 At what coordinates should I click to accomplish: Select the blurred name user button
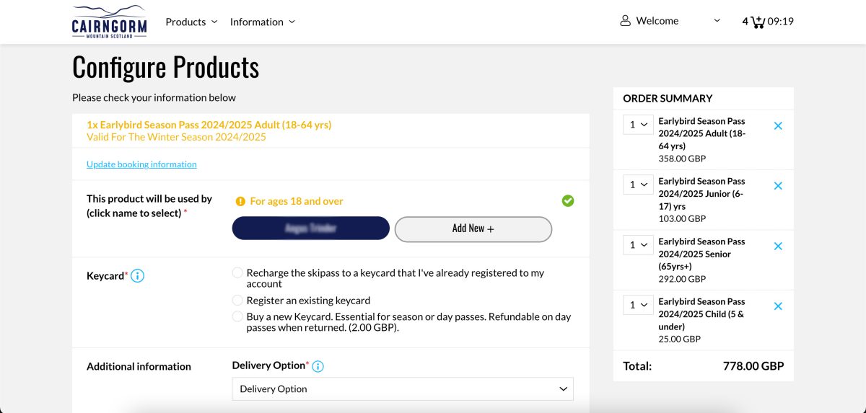311,228
